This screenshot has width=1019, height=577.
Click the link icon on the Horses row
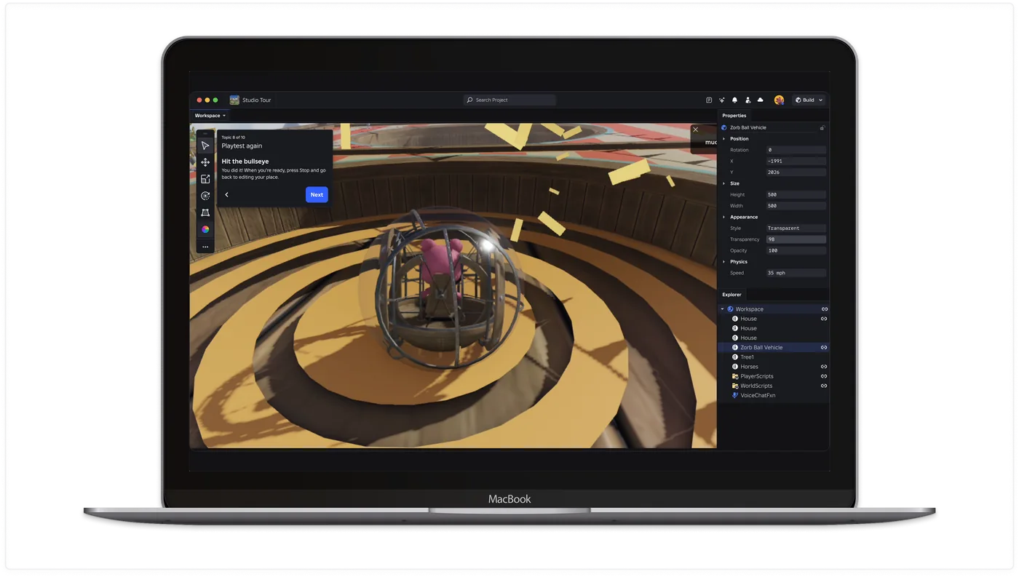tap(824, 367)
